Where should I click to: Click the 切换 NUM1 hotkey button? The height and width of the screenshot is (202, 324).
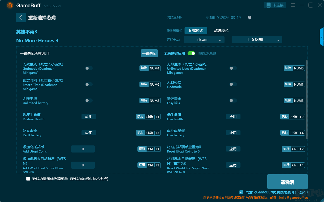click(294, 84)
